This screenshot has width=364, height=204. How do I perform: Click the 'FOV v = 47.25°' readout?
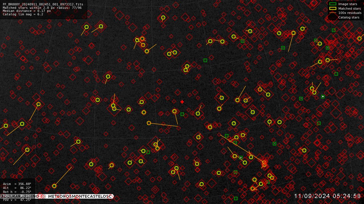tap(17, 200)
